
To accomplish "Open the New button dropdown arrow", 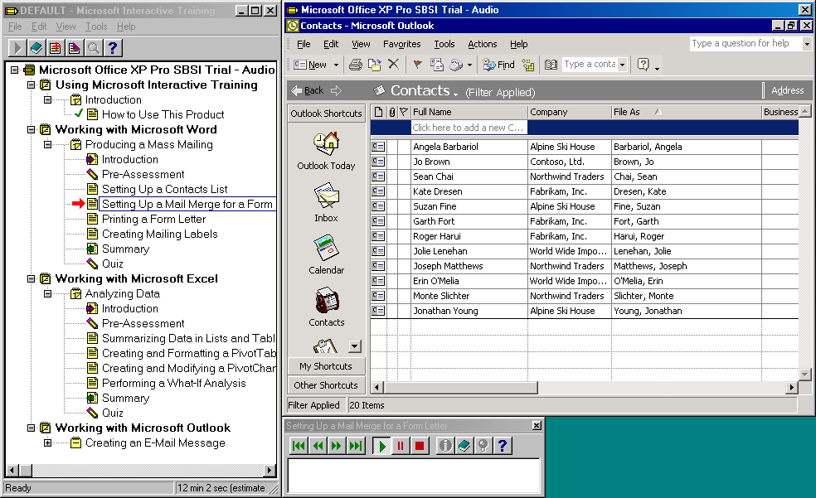I will (336, 65).
